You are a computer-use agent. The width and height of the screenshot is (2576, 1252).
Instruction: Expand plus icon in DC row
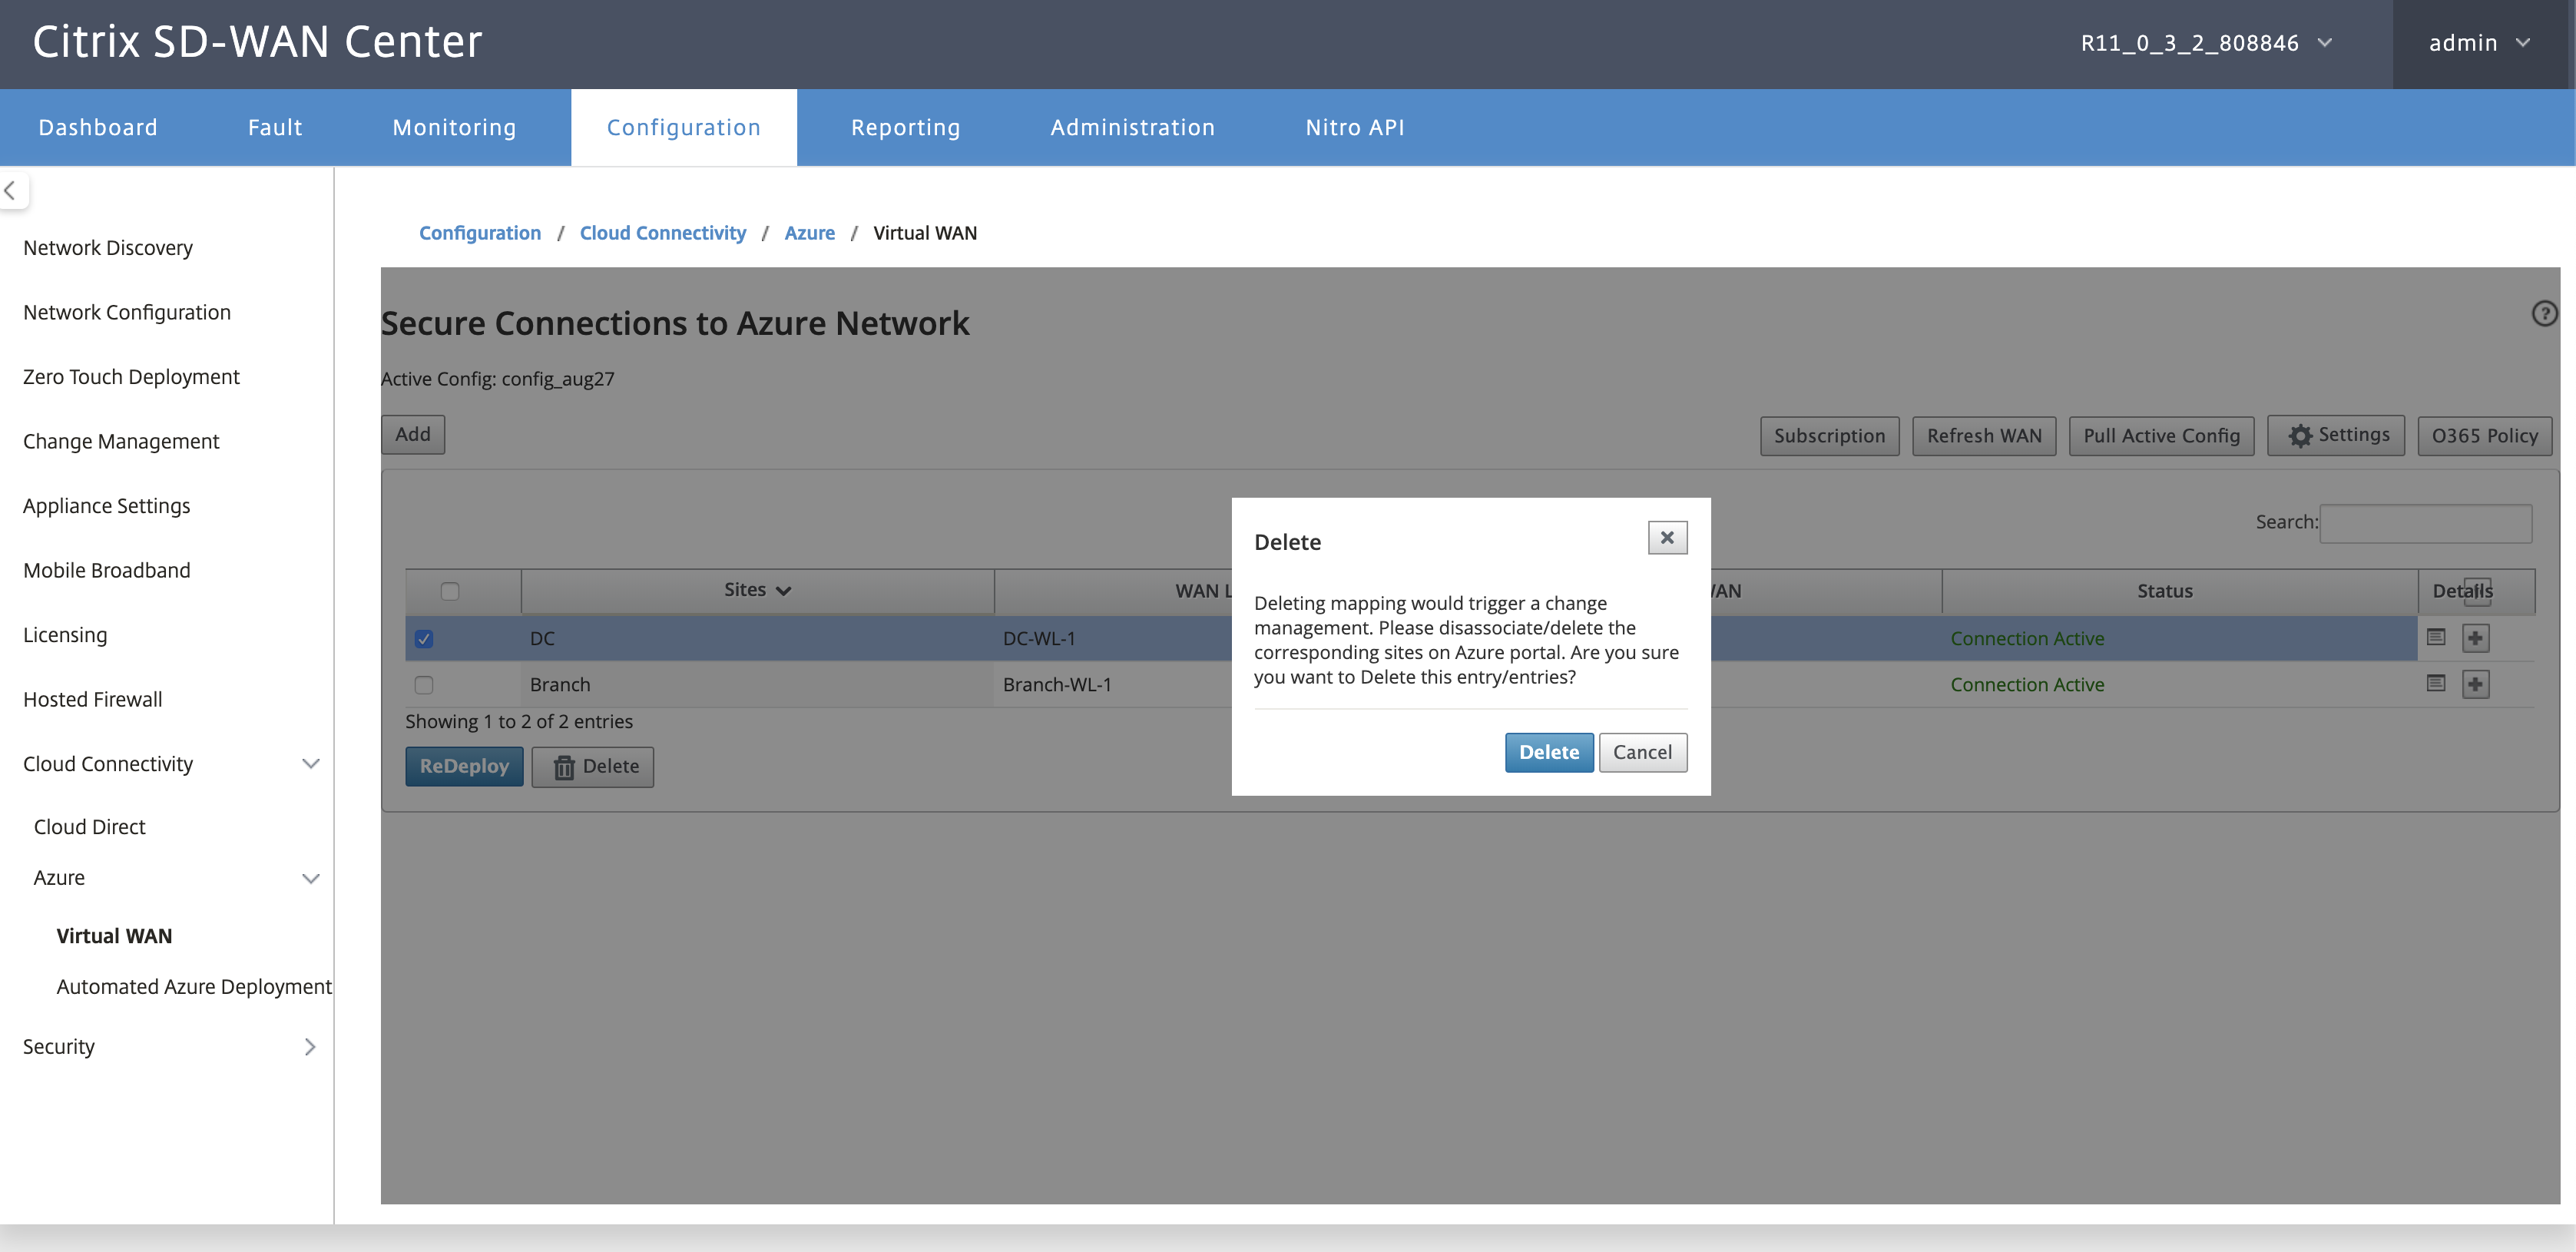pyautogui.click(x=2476, y=638)
